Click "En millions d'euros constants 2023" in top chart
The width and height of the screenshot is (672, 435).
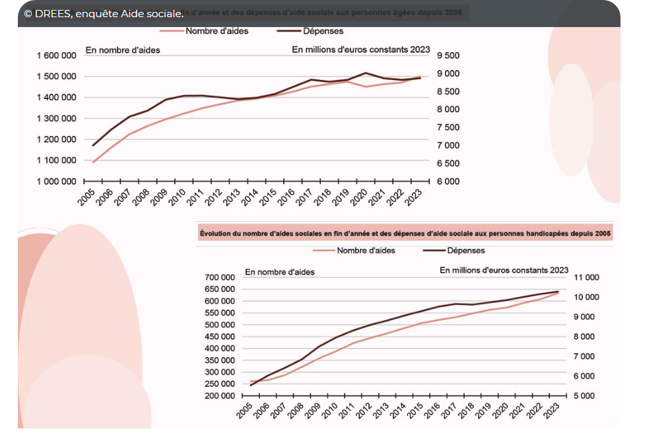360,50
